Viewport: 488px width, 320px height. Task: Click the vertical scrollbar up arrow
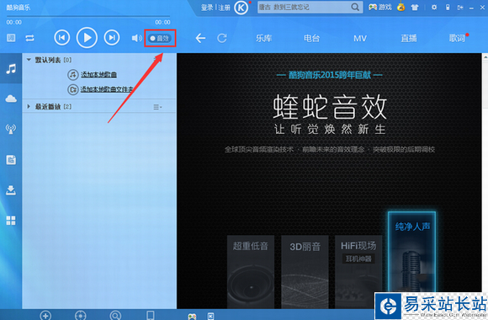[x=485, y=56]
